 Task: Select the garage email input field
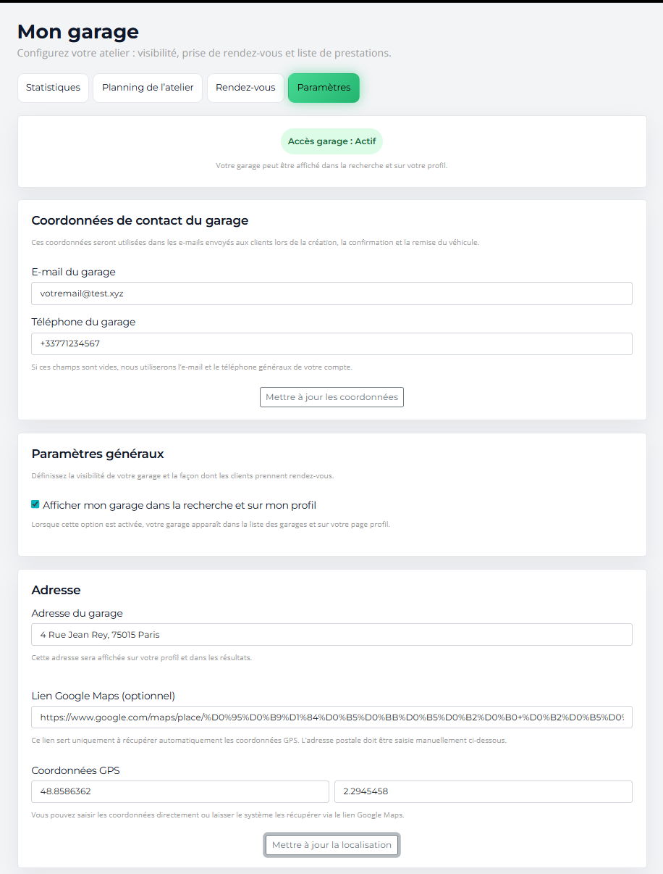click(x=331, y=293)
